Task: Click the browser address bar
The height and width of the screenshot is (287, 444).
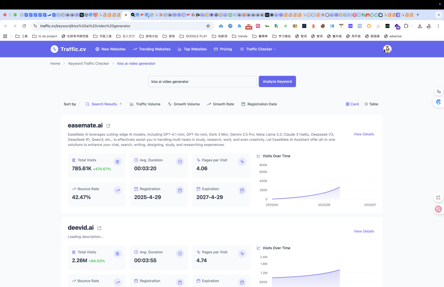Action: tap(122, 26)
